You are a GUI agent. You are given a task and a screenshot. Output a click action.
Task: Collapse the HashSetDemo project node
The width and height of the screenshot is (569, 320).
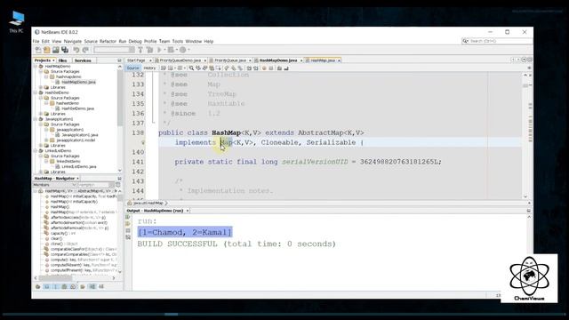[36, 92]
